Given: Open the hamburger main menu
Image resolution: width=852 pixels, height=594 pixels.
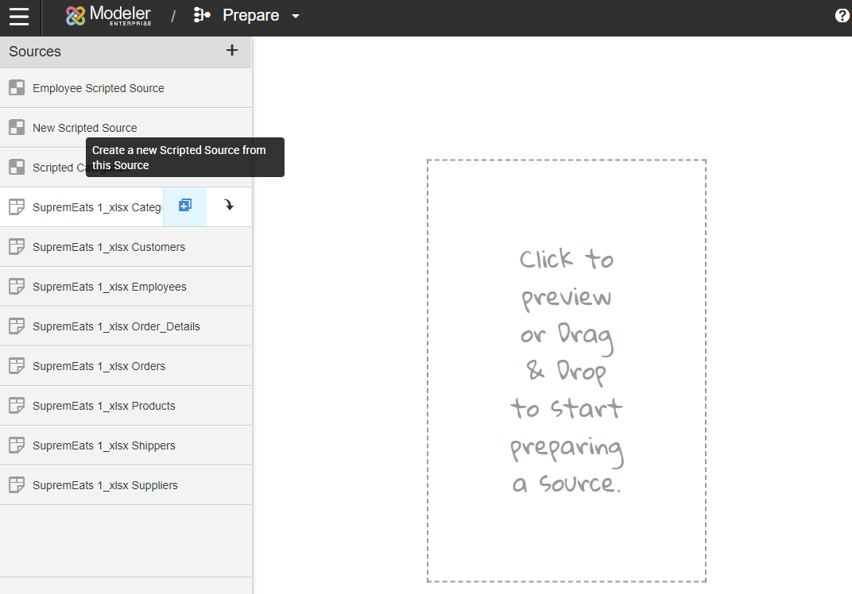Looking at the screenshot, I should [x=19, y=17].
